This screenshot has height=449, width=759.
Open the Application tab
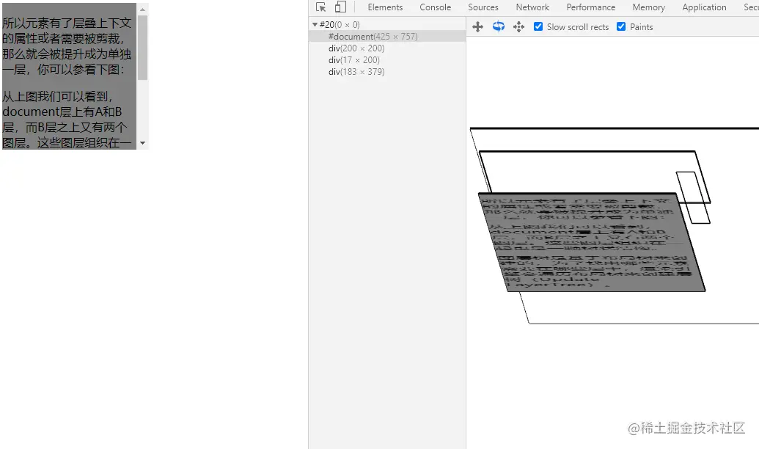[704, 7]
